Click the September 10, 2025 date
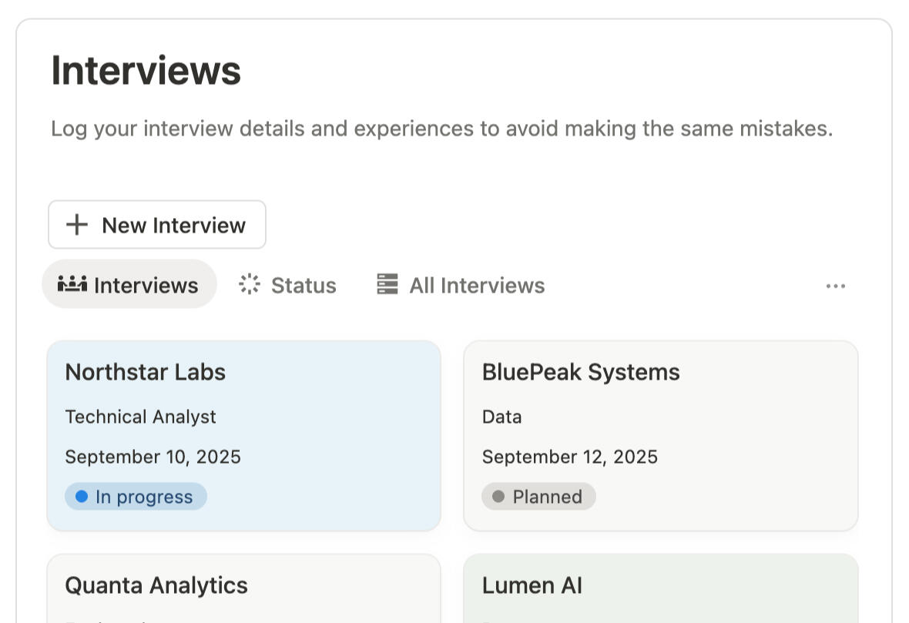Image resolution: width=909 pixels, height=623 pixels. pyautogui.click(x=153, y=457)
